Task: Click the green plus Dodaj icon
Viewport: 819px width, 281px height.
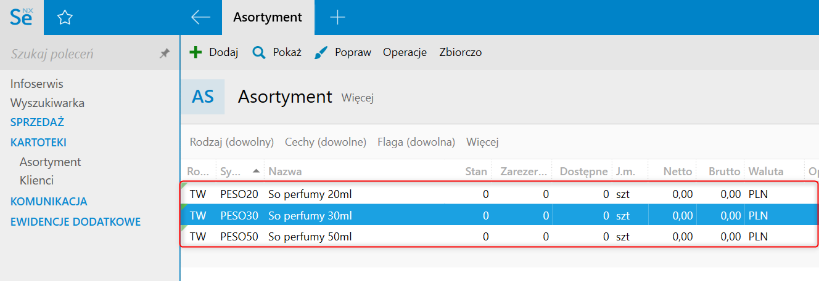Action: tap(195, 52)
